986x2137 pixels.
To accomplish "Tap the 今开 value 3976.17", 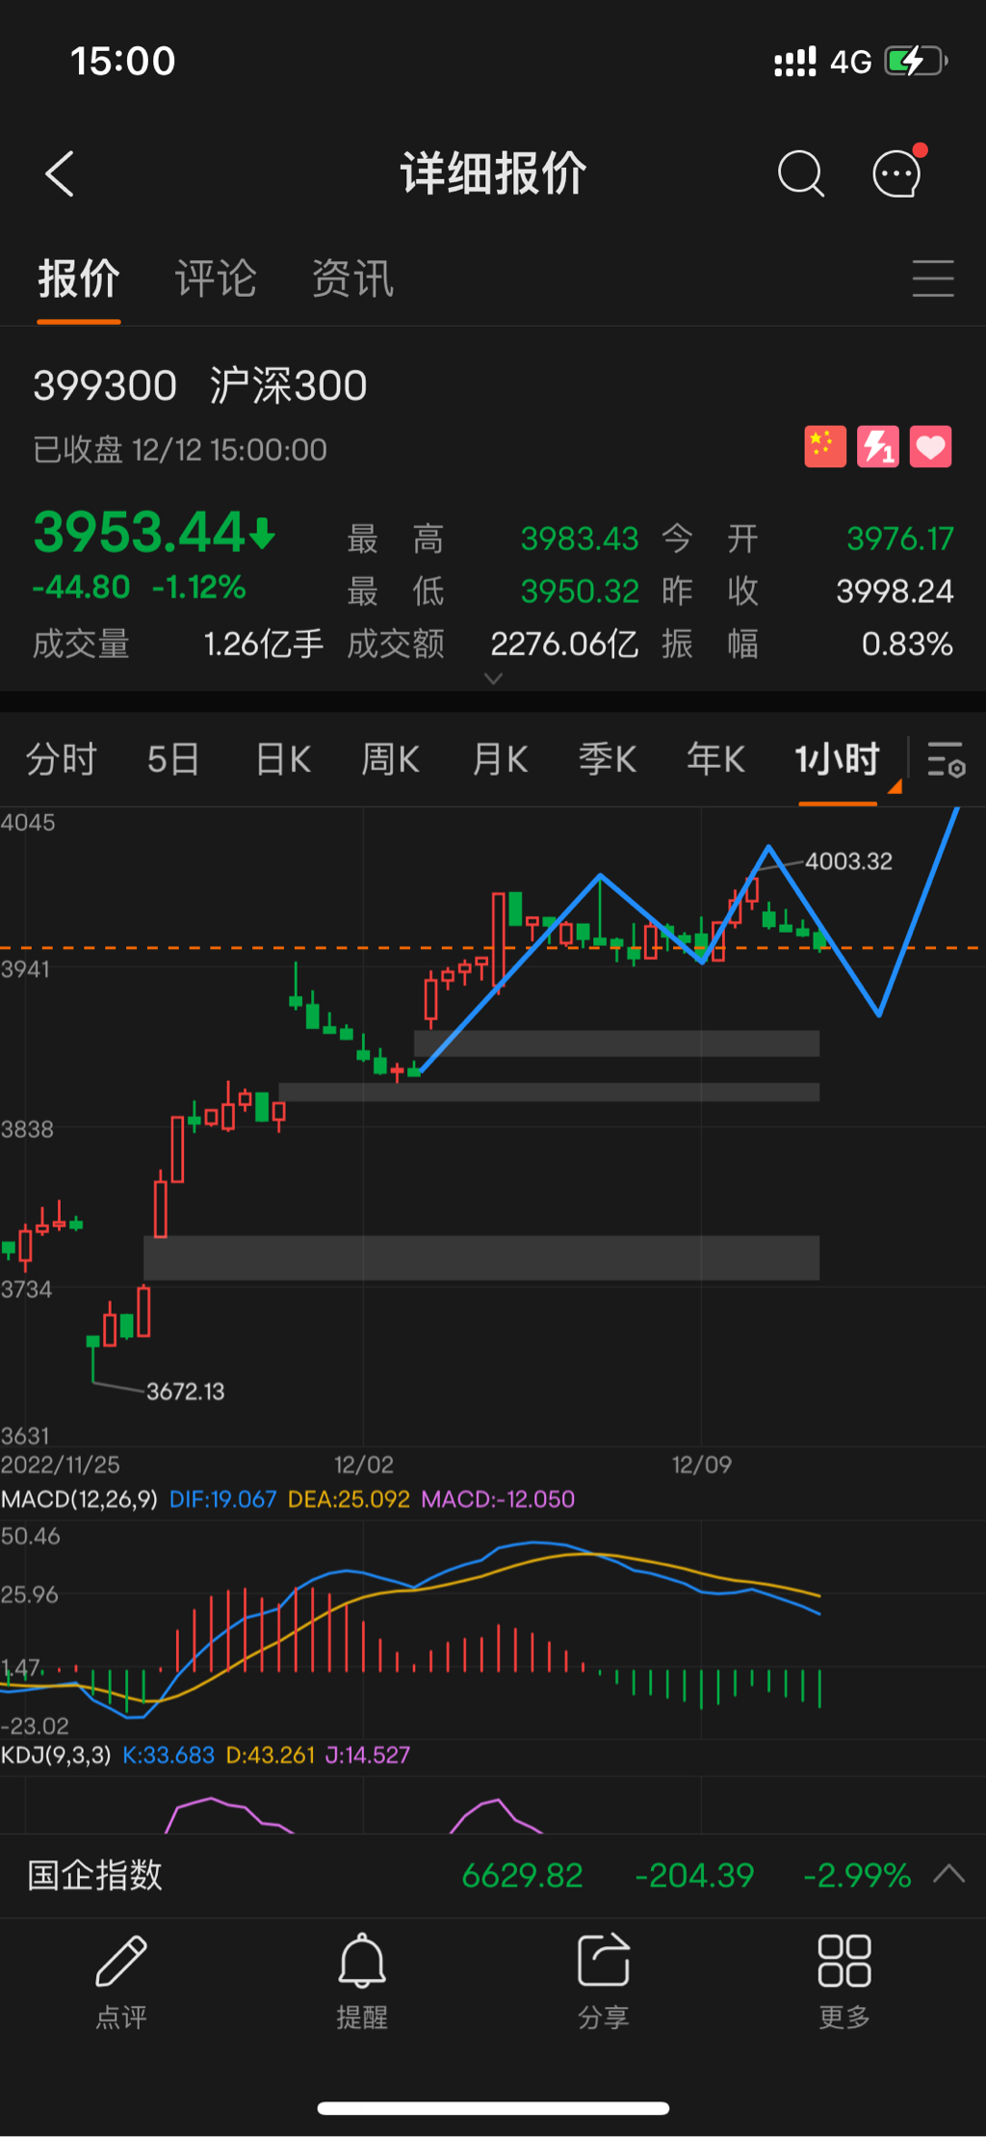I will pyautogui.click(x=900, y=539).
